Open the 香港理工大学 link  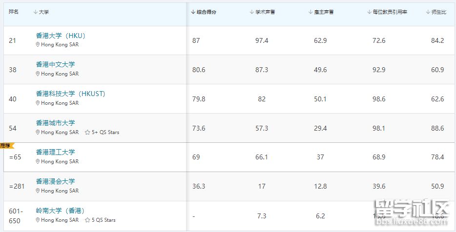click(x=55, y=152)
